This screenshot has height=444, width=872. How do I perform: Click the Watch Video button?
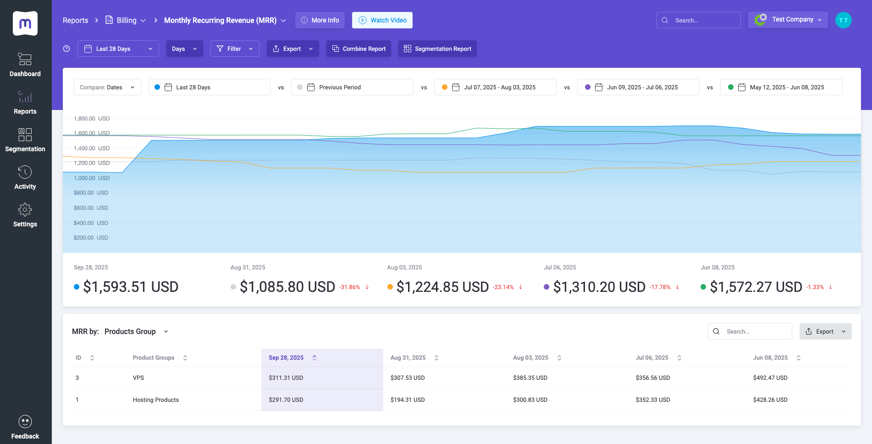(382, 20)
